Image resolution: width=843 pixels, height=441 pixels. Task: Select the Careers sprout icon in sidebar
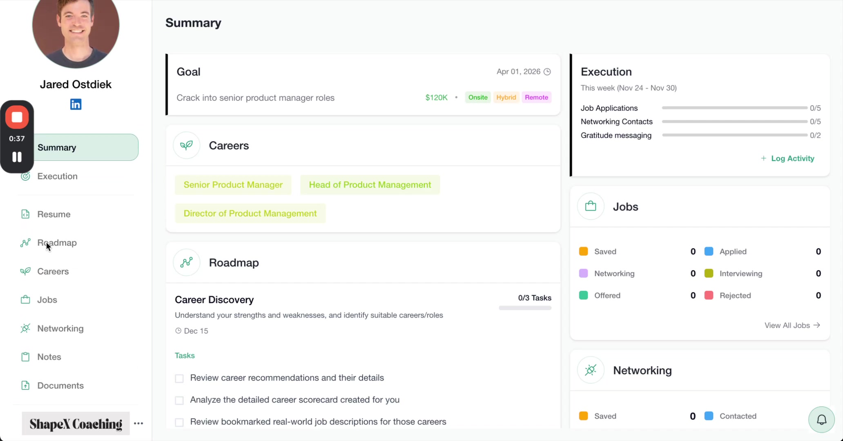[x=25, y=271]
